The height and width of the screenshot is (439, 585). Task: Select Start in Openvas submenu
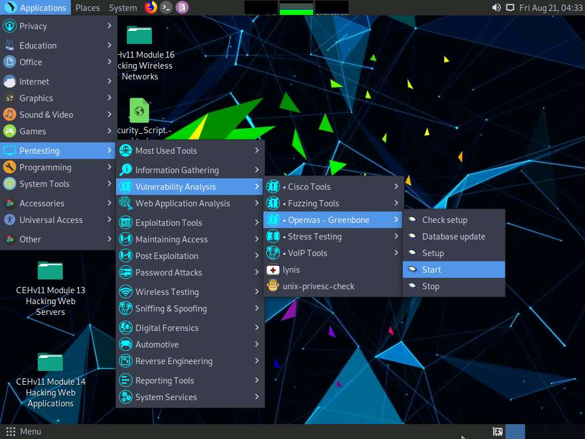click(454, 270)
